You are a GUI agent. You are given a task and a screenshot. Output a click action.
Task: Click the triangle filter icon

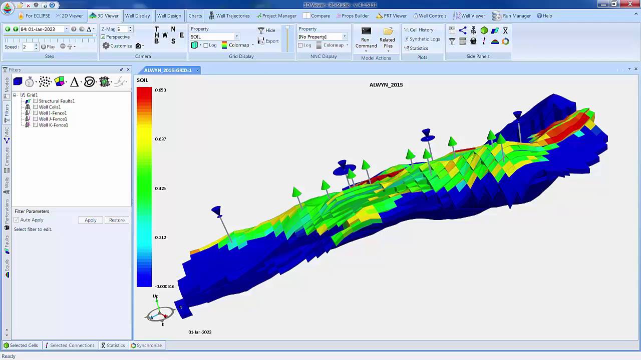[x=74, y=81]
